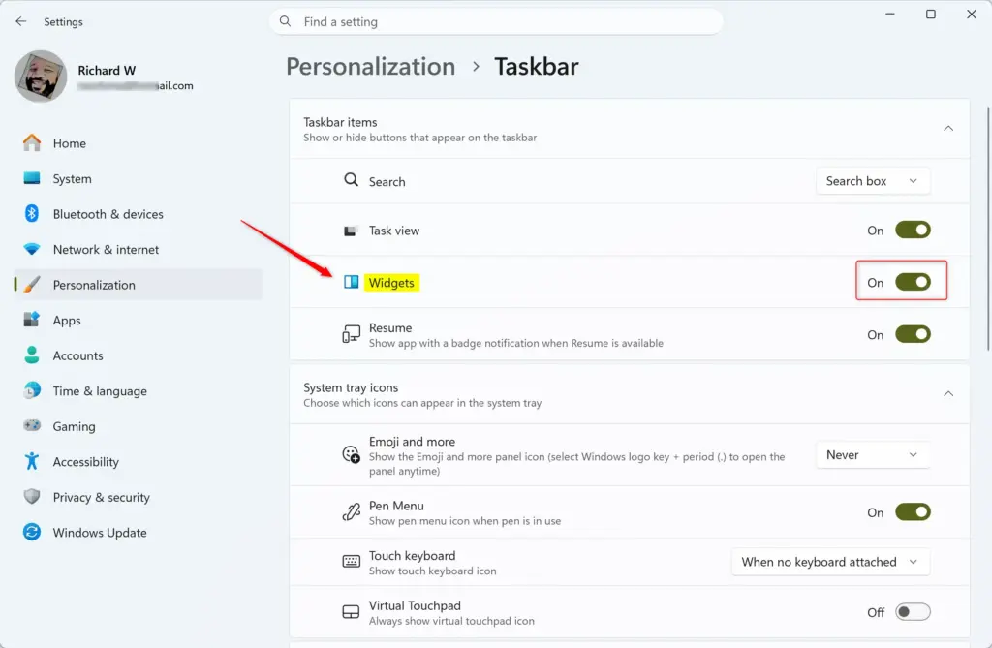Open the Search box dropdown
The width and height of the screenshot is (992, 648).
[x=873, y=181]
